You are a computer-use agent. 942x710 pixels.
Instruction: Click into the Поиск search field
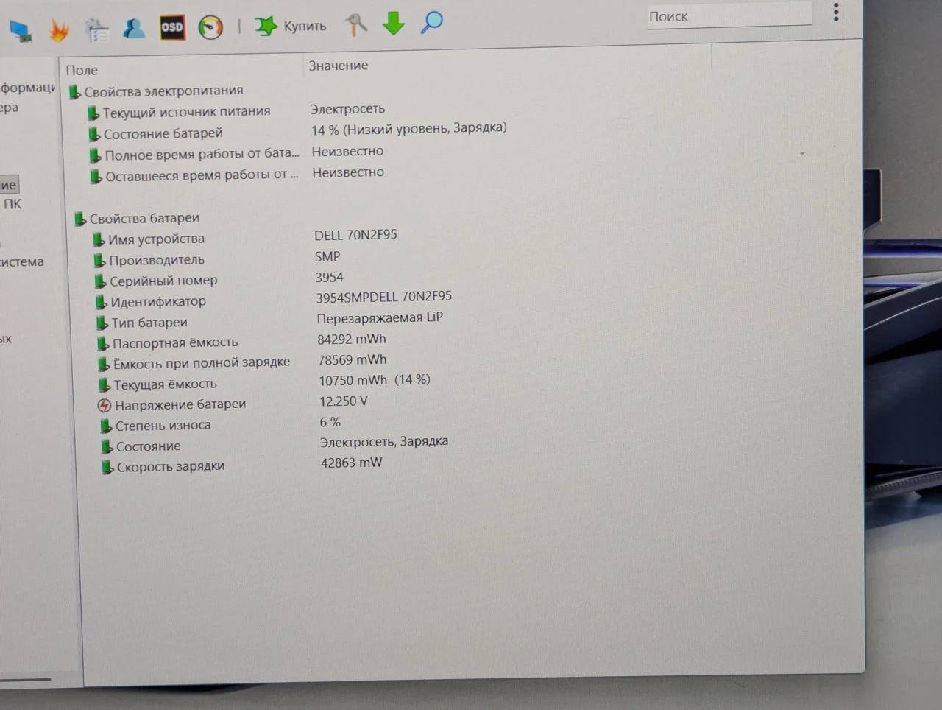coord(729,15)
